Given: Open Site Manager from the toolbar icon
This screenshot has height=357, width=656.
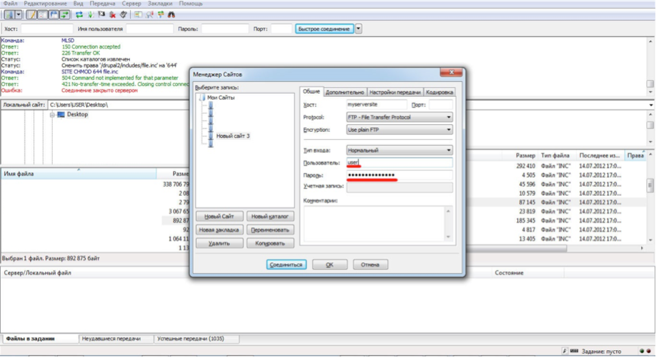Looking at the screenshot, I should [x=9, y=14].
